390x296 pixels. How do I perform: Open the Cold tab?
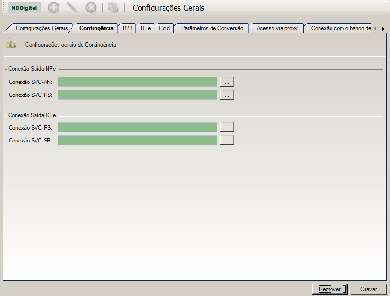[164, 28]
